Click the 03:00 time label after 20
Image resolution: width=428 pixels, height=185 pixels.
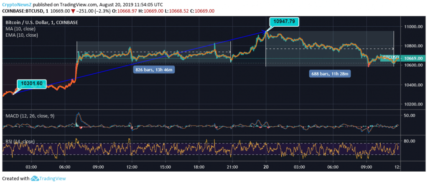tap(299, 167)
